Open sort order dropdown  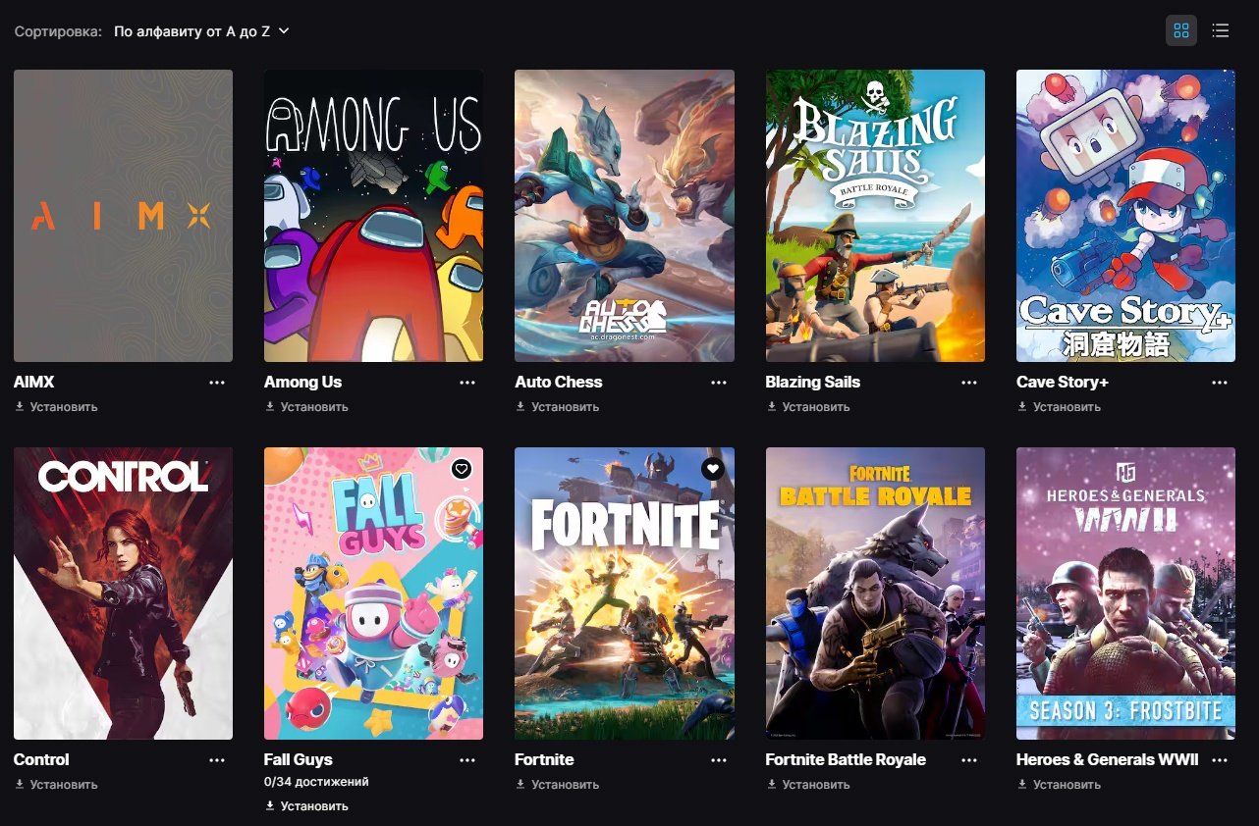coord(201,31)
